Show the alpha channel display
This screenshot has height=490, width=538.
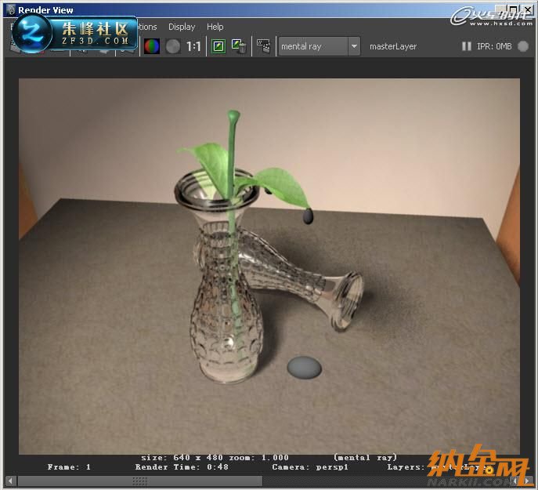coord(173,46)
